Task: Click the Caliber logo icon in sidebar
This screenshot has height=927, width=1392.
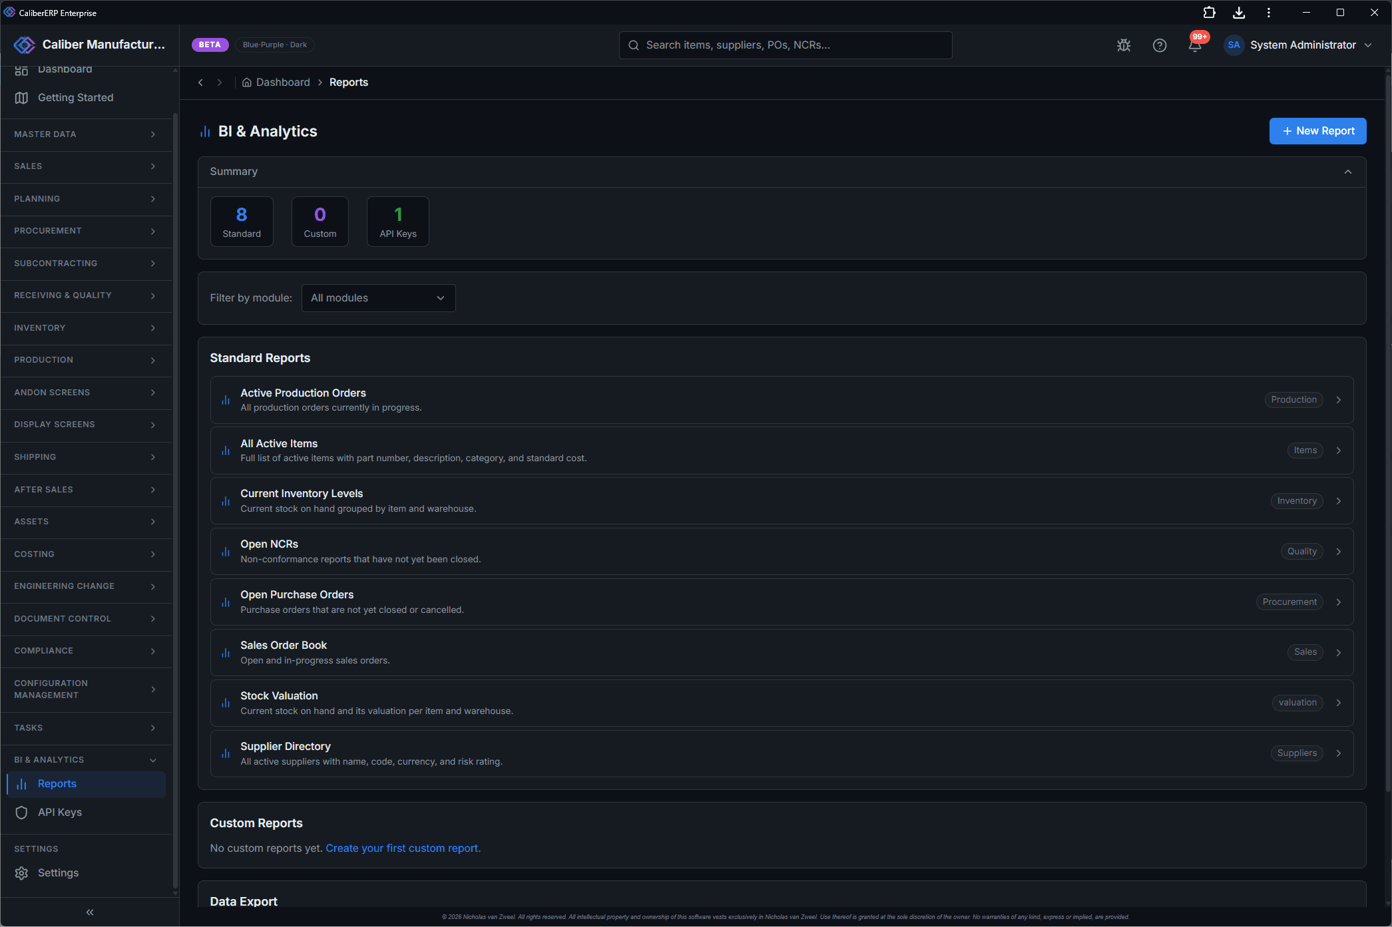Action: click(x=24, y=45)
